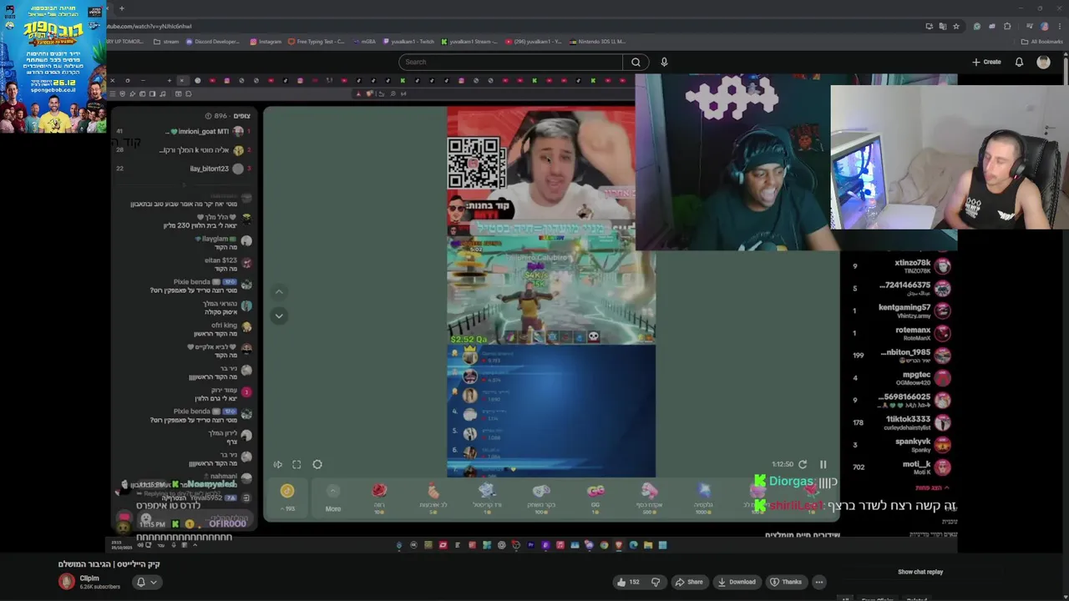Open Chrome icon in the recorded taskbar
Image resolution: width=1069 pixels, height=601 pixels.
[604, 545]
